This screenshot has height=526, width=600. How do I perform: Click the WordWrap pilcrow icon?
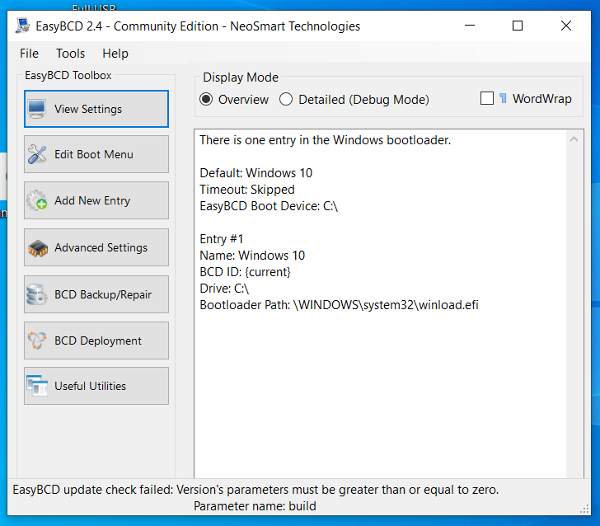(x=503, y=99)
